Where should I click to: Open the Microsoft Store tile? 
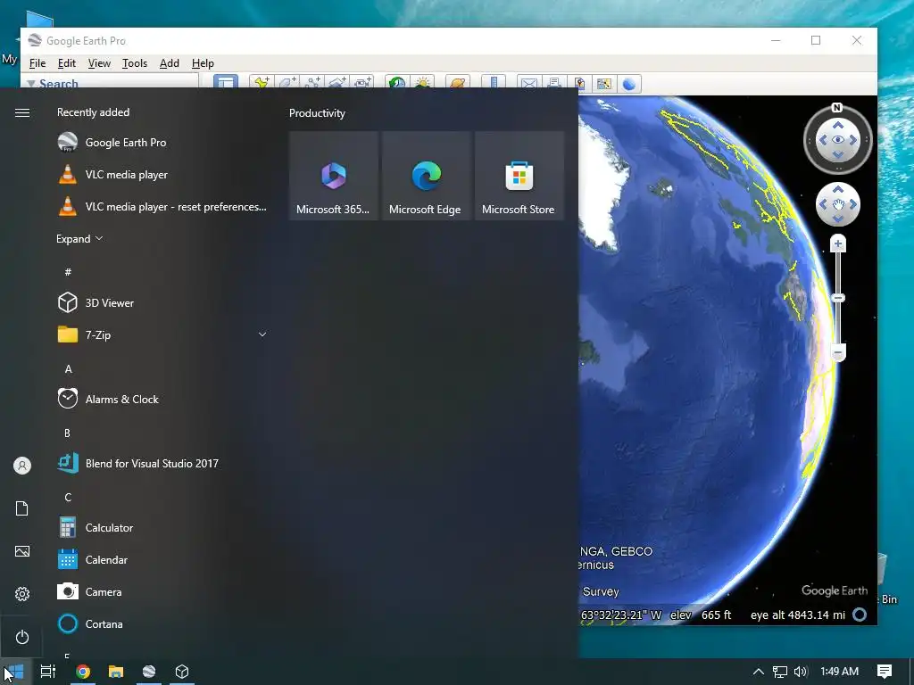(x=519, y=176)
